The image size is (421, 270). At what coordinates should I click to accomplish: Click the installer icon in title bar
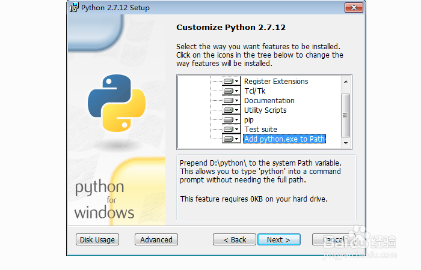74,7
